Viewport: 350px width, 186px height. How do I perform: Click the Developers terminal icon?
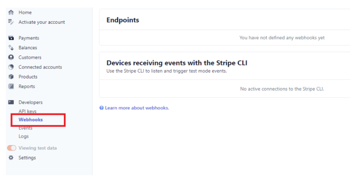point(11,102)
